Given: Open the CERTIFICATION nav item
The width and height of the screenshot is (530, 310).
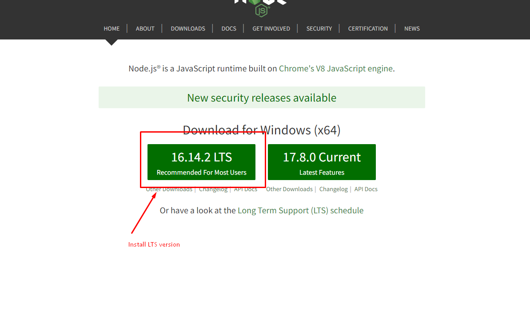Looking at the screenshot, I should (x=368, y=29).
